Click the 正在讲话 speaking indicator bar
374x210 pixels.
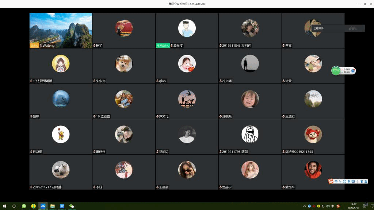point(339,28)
